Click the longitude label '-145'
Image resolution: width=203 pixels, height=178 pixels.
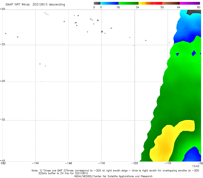[x=35, y=163]
